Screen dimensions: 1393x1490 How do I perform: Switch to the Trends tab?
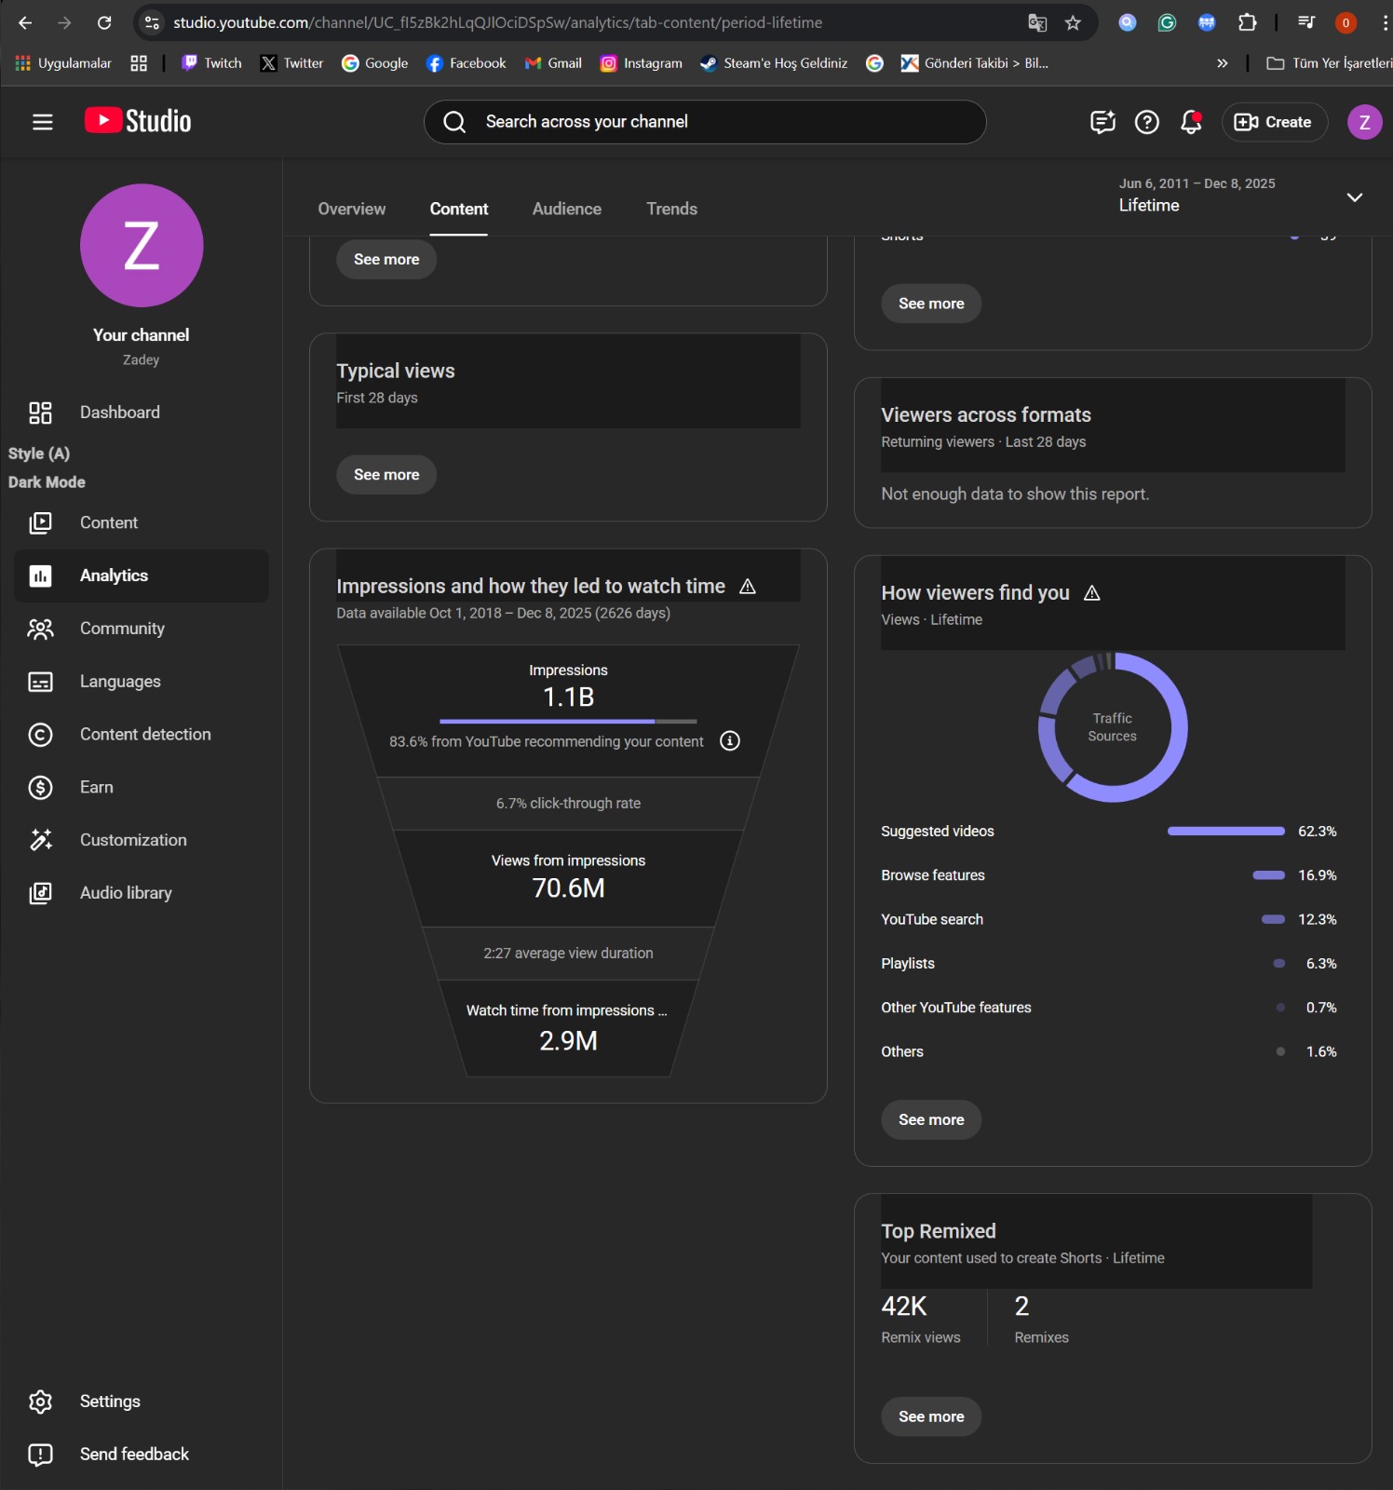(671, 209)
